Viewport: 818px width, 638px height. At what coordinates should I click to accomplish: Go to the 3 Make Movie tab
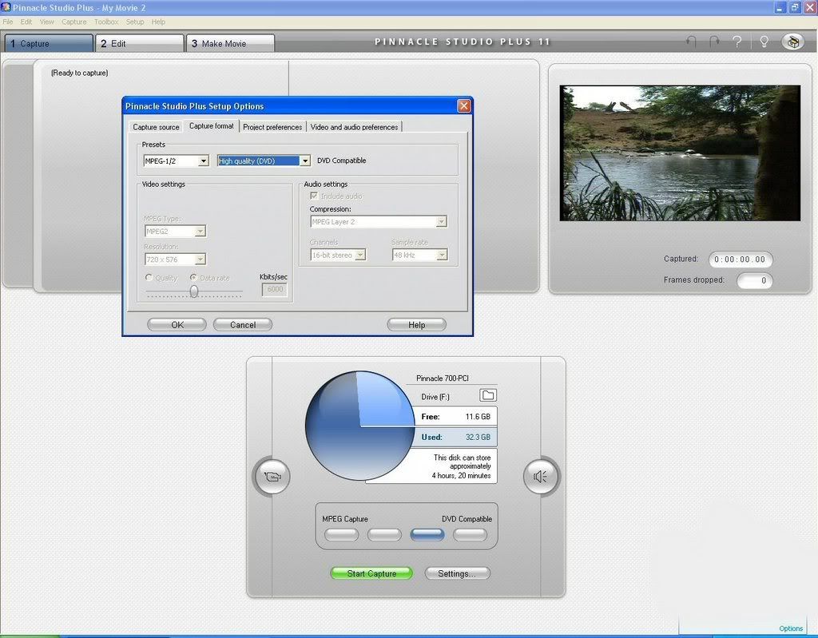coord(231,43)
